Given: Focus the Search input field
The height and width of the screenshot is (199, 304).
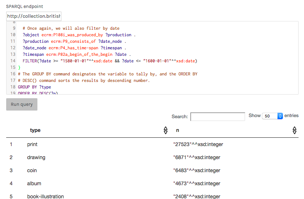Looking at the screenshot, I should [x=218, y=117].
